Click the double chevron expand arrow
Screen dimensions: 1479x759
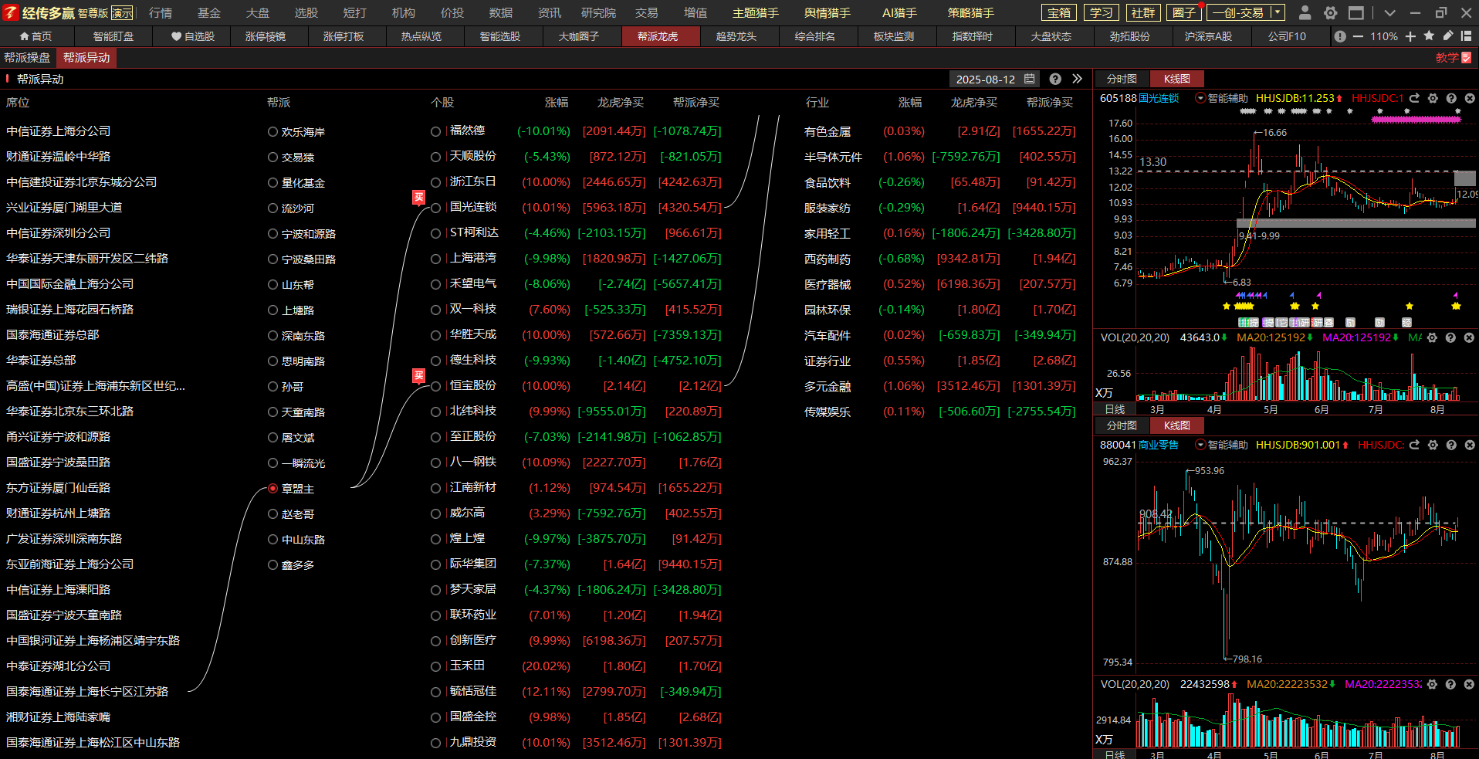[x=1078, y=79]
